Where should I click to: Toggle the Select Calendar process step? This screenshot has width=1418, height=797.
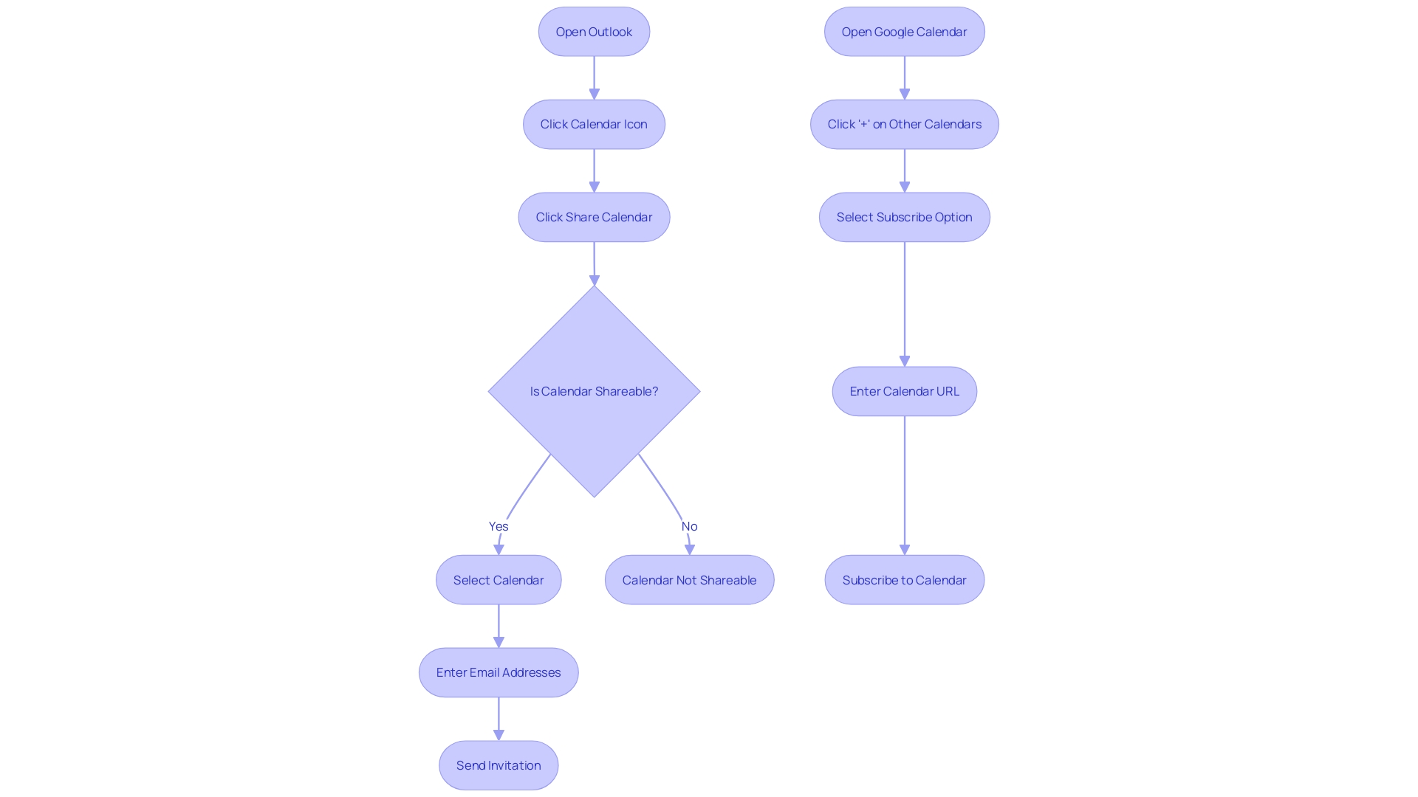pyautogui.click(x=499, y=580)
